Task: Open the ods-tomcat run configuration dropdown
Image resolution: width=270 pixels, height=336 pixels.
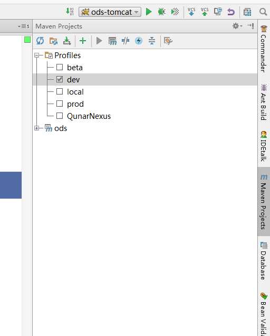Action: coord(110,12)
